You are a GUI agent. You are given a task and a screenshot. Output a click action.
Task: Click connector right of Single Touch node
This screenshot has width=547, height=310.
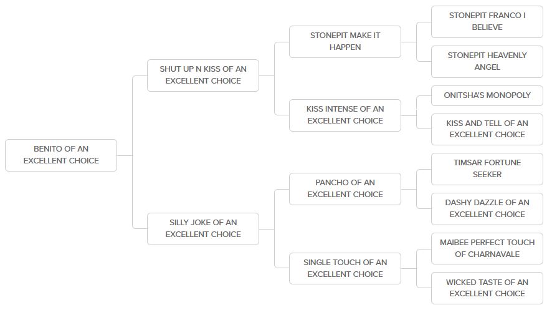tap(409, 269)
